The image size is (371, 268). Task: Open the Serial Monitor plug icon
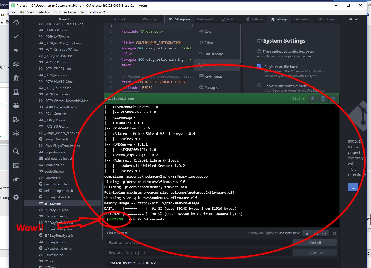[x=16, y=179]
